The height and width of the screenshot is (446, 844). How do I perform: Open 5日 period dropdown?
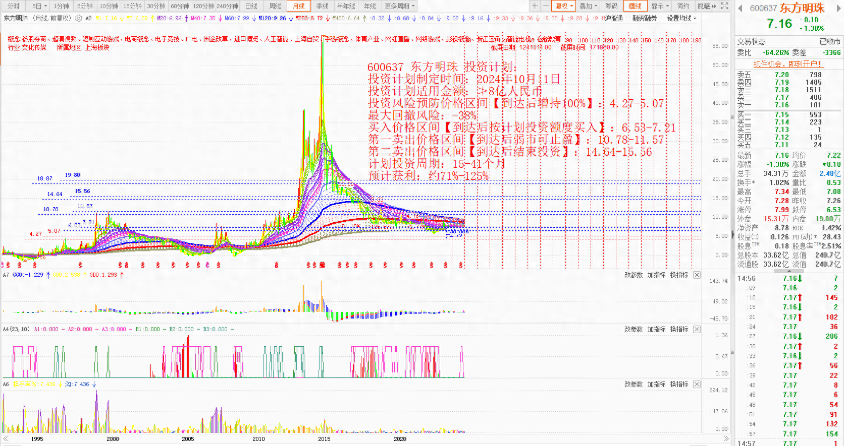(39, 6)
